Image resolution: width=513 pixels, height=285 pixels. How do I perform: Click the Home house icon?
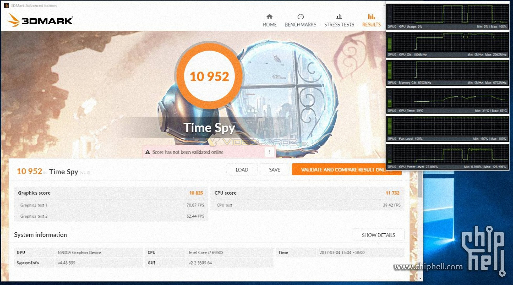tap(269, 17)
